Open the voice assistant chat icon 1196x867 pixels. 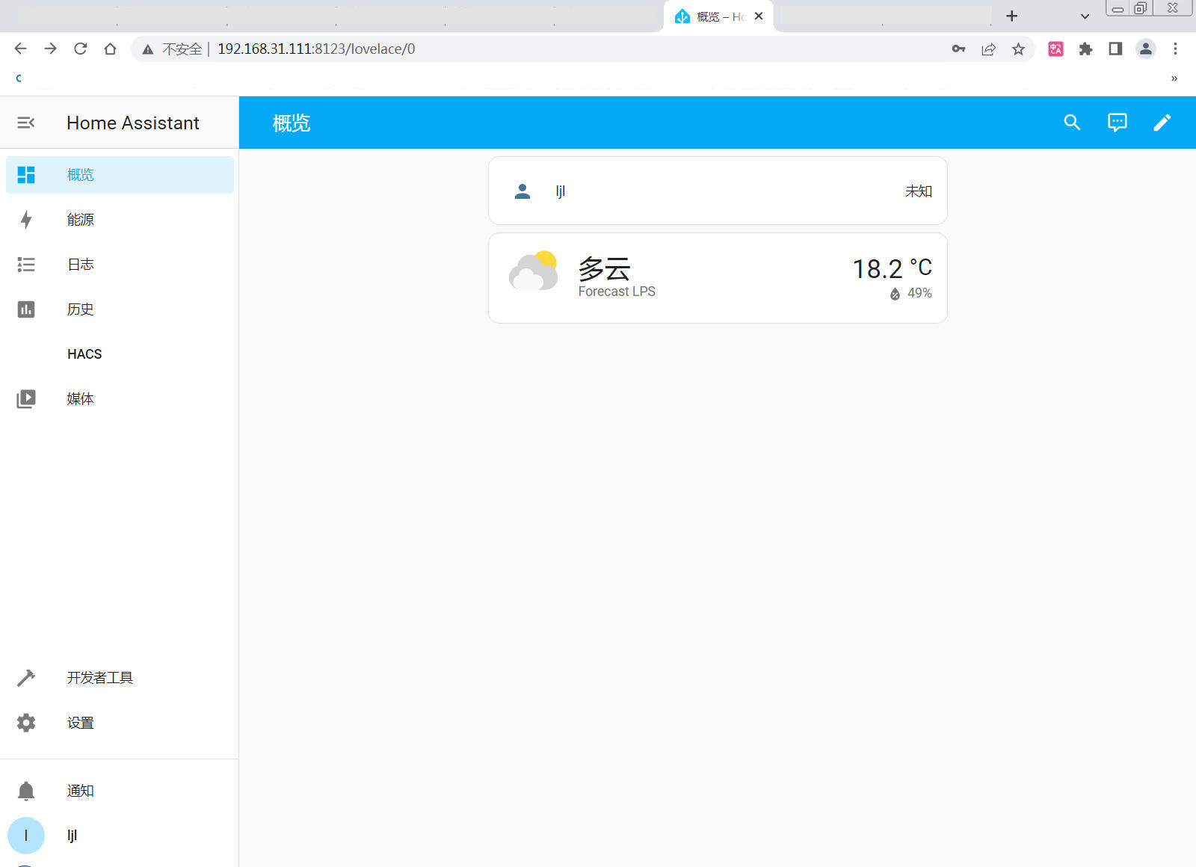[x=1117, y=123]
